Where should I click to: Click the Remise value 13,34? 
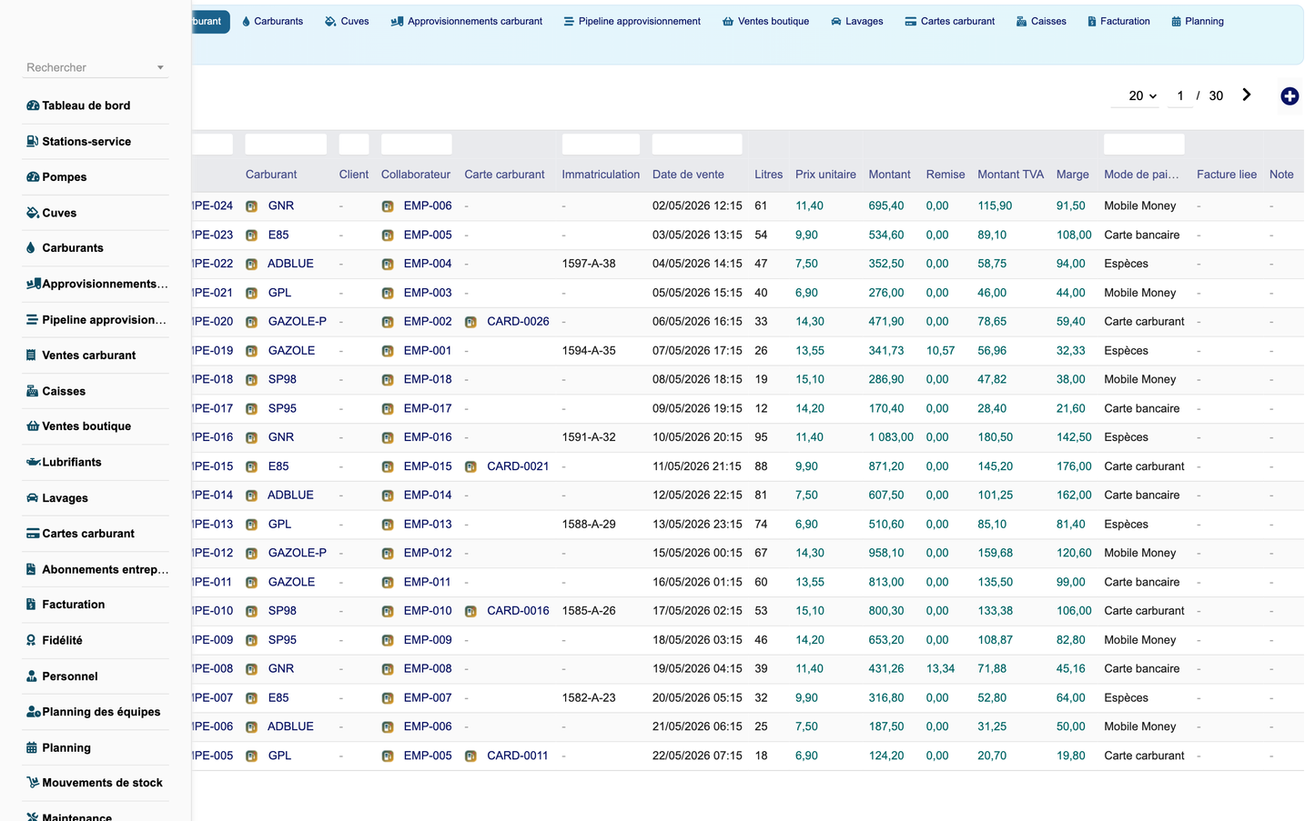coord(940,669)
